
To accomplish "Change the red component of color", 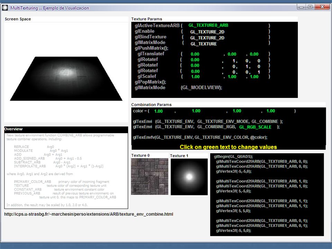I will tap(158, 111).
